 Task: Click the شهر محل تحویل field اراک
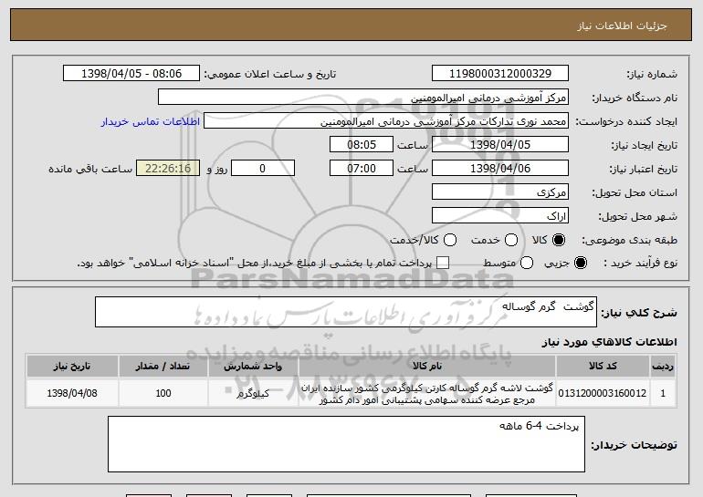(500, 216)
